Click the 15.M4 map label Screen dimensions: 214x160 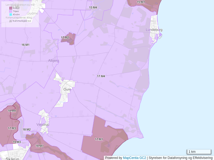tap(93, 7)
